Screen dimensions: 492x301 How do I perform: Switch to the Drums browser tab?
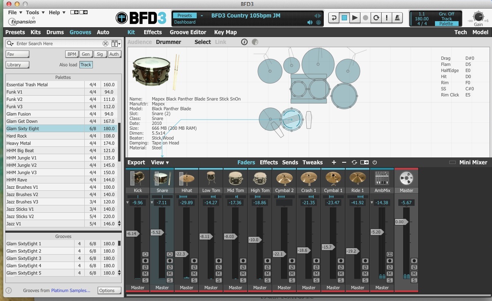[x=55, y=32]
